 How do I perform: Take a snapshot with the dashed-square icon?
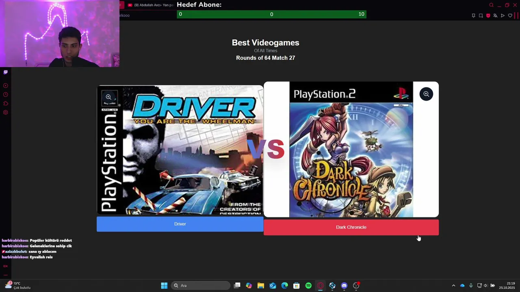[481, 15]
